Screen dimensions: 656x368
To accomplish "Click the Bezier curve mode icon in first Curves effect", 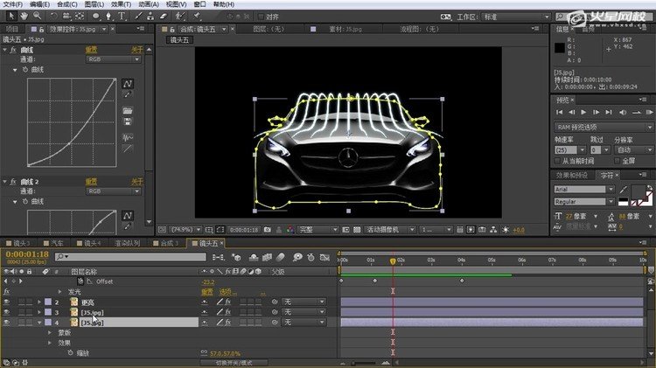I will [128, 84].
